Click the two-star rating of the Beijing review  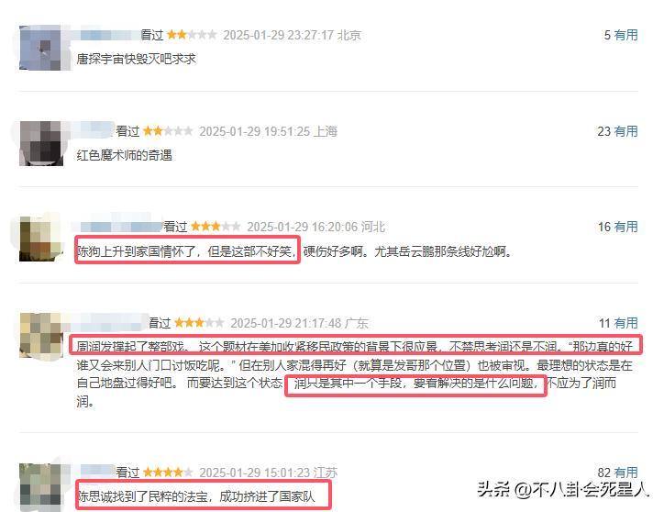192,35
